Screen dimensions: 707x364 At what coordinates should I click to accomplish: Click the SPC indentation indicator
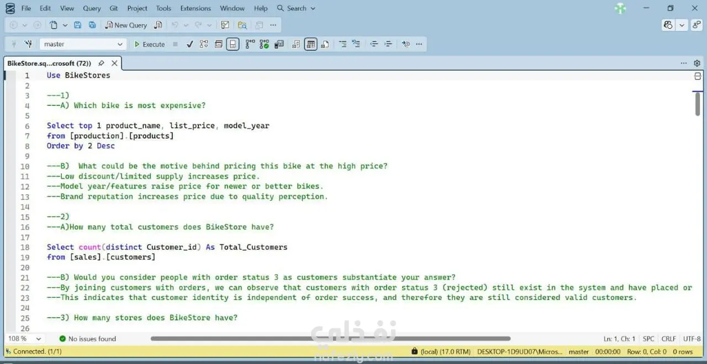[x=648, y=339]
